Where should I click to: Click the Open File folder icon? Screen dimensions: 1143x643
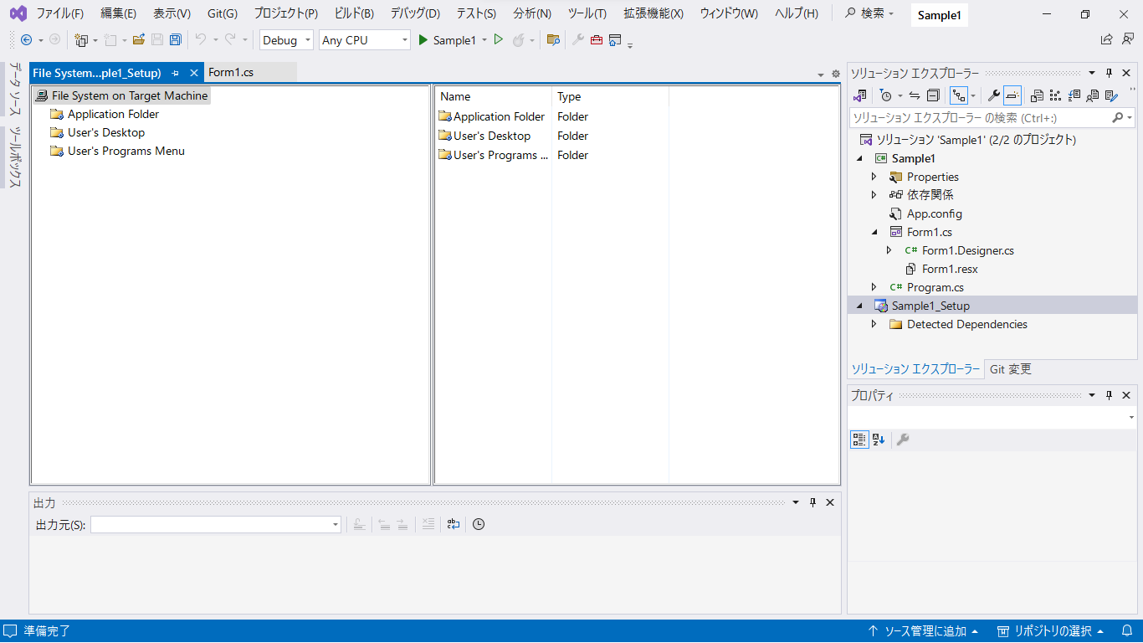(139, 40)
